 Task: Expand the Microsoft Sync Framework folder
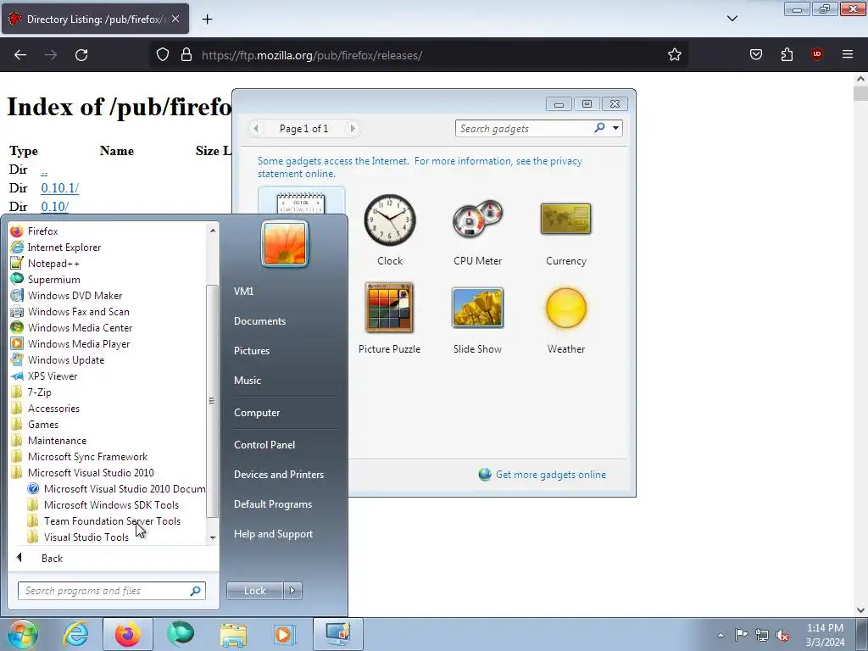[x=87, y=455]
